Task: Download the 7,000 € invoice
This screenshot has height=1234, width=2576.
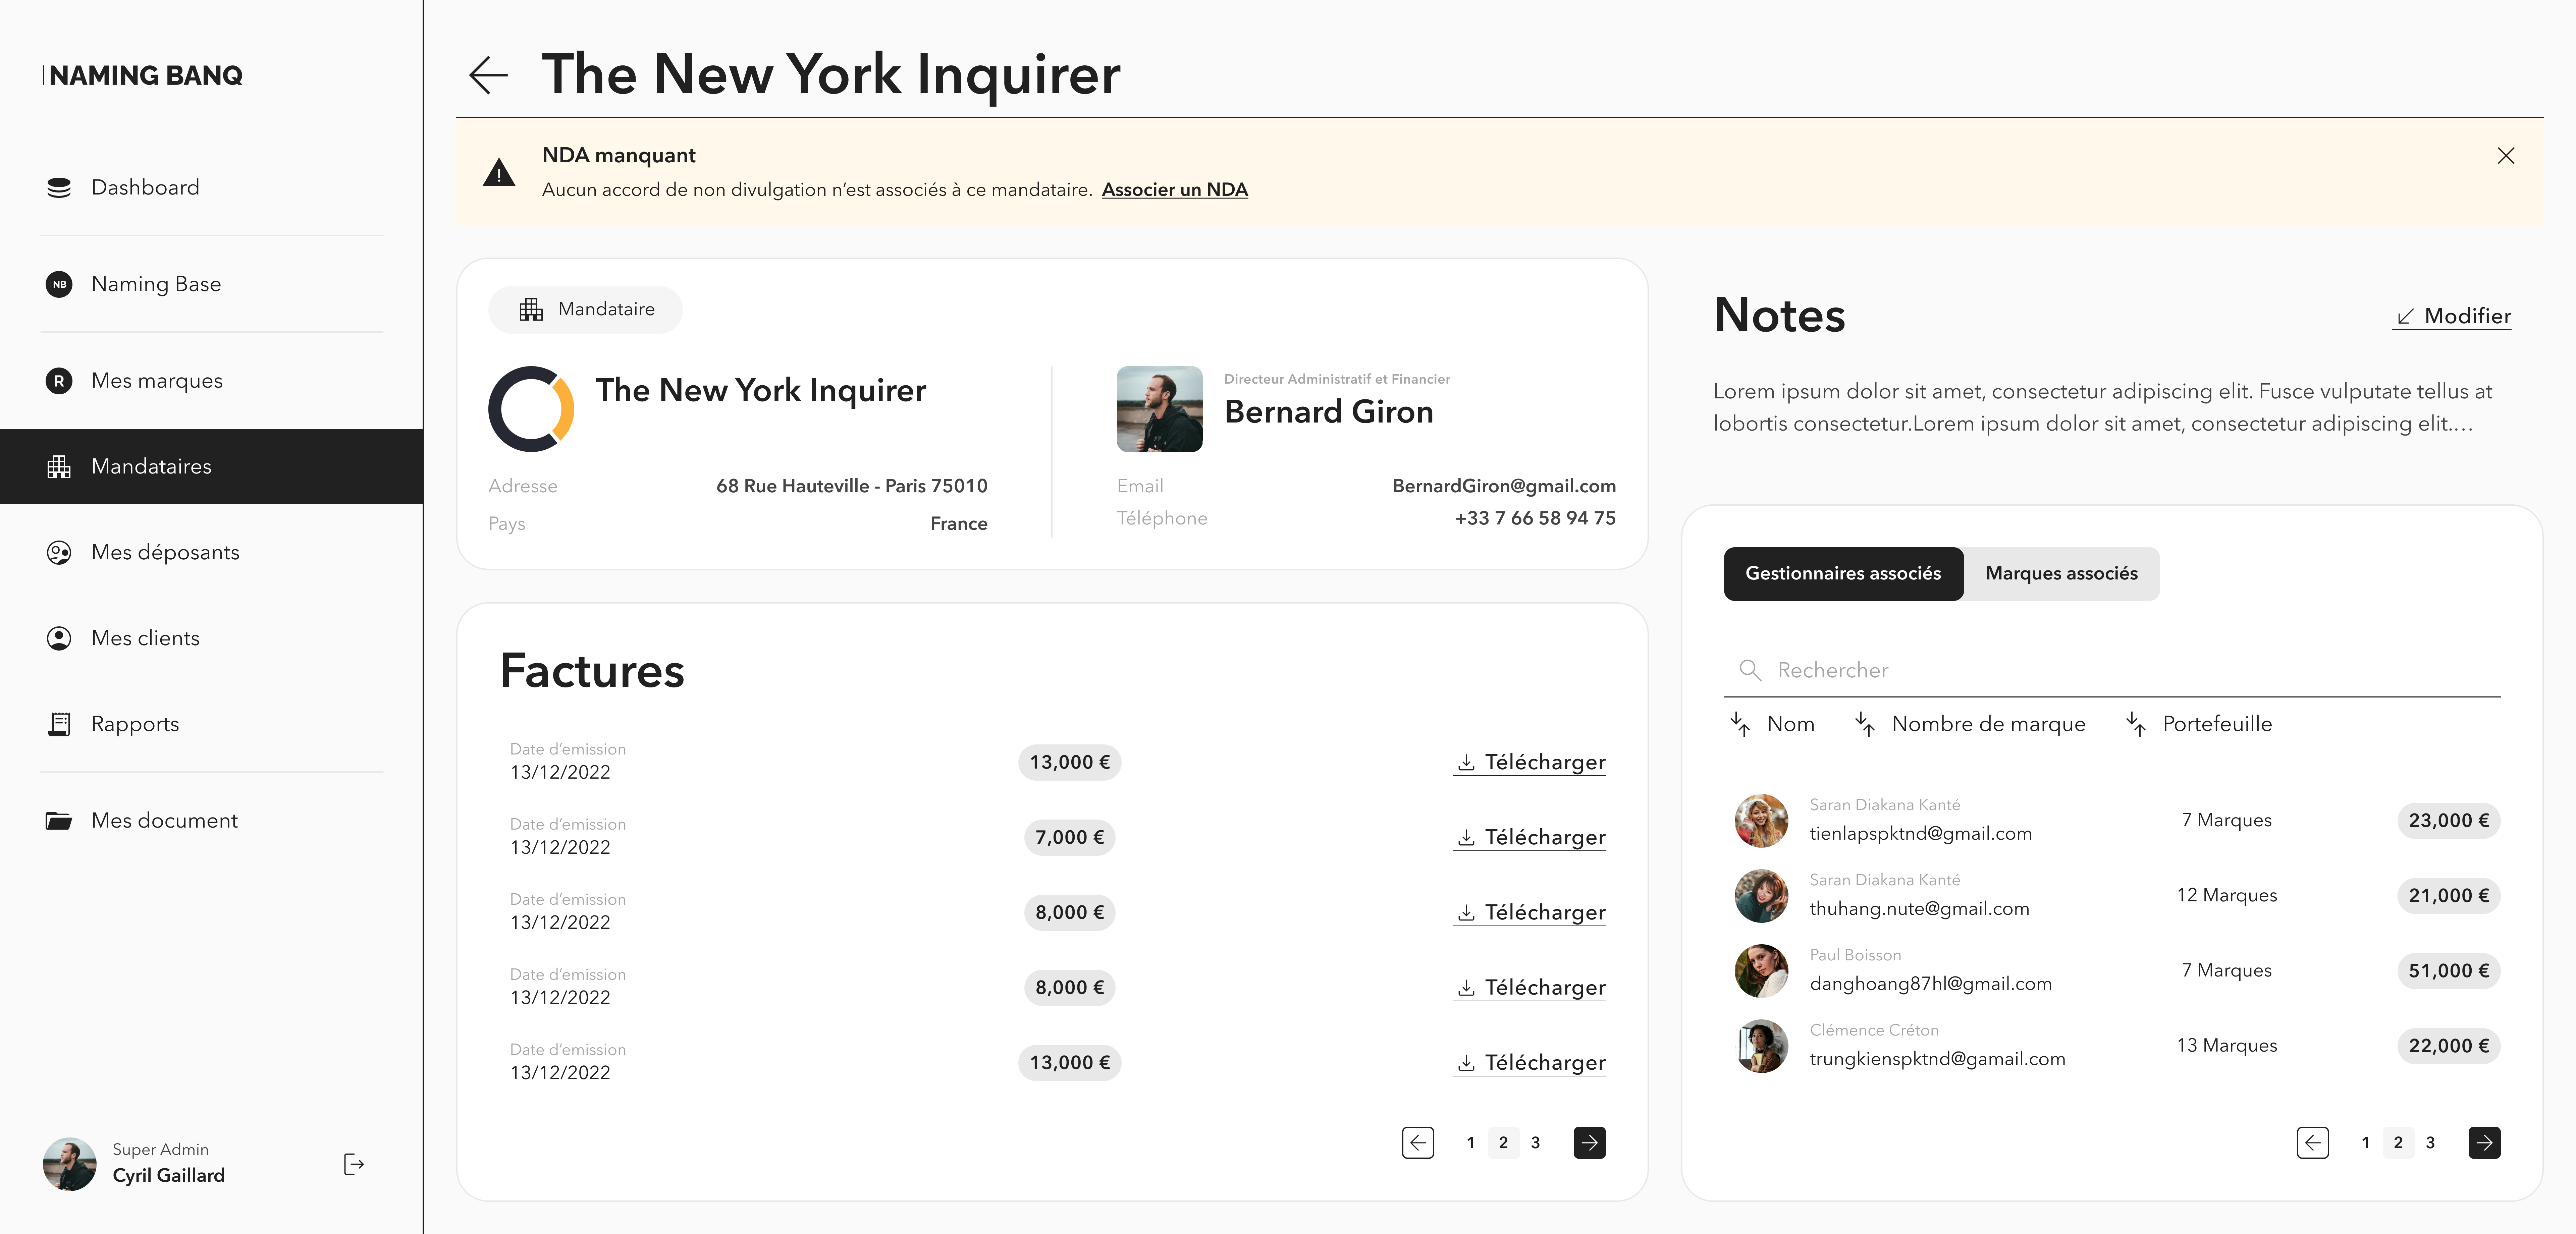Action: tap(1530, 838)
